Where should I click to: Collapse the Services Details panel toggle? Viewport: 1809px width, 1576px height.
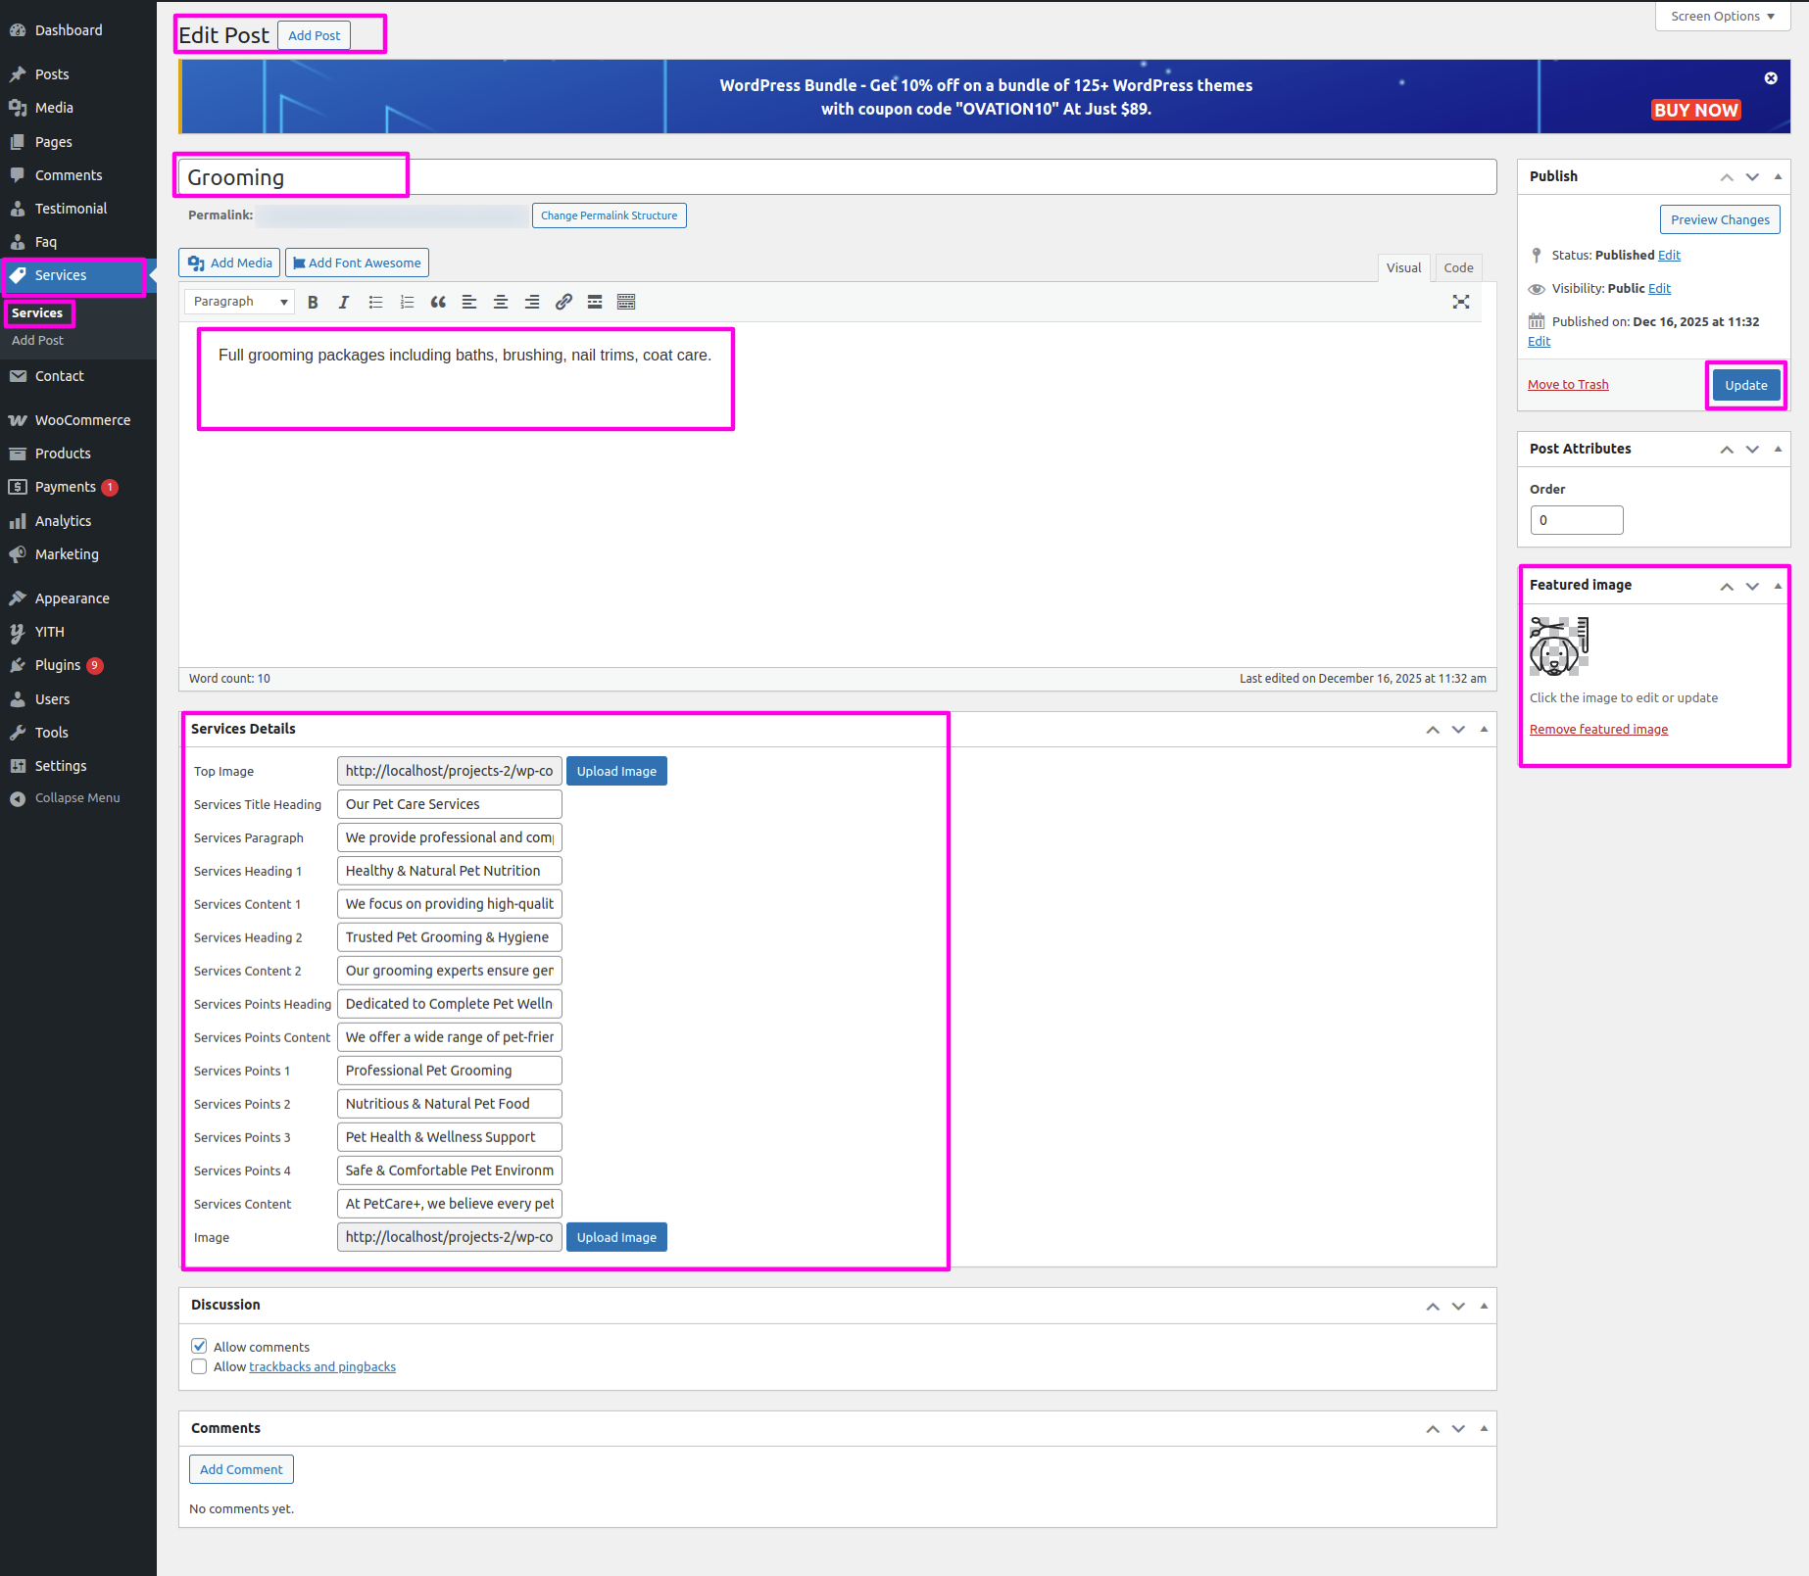tap(1484, 729)
